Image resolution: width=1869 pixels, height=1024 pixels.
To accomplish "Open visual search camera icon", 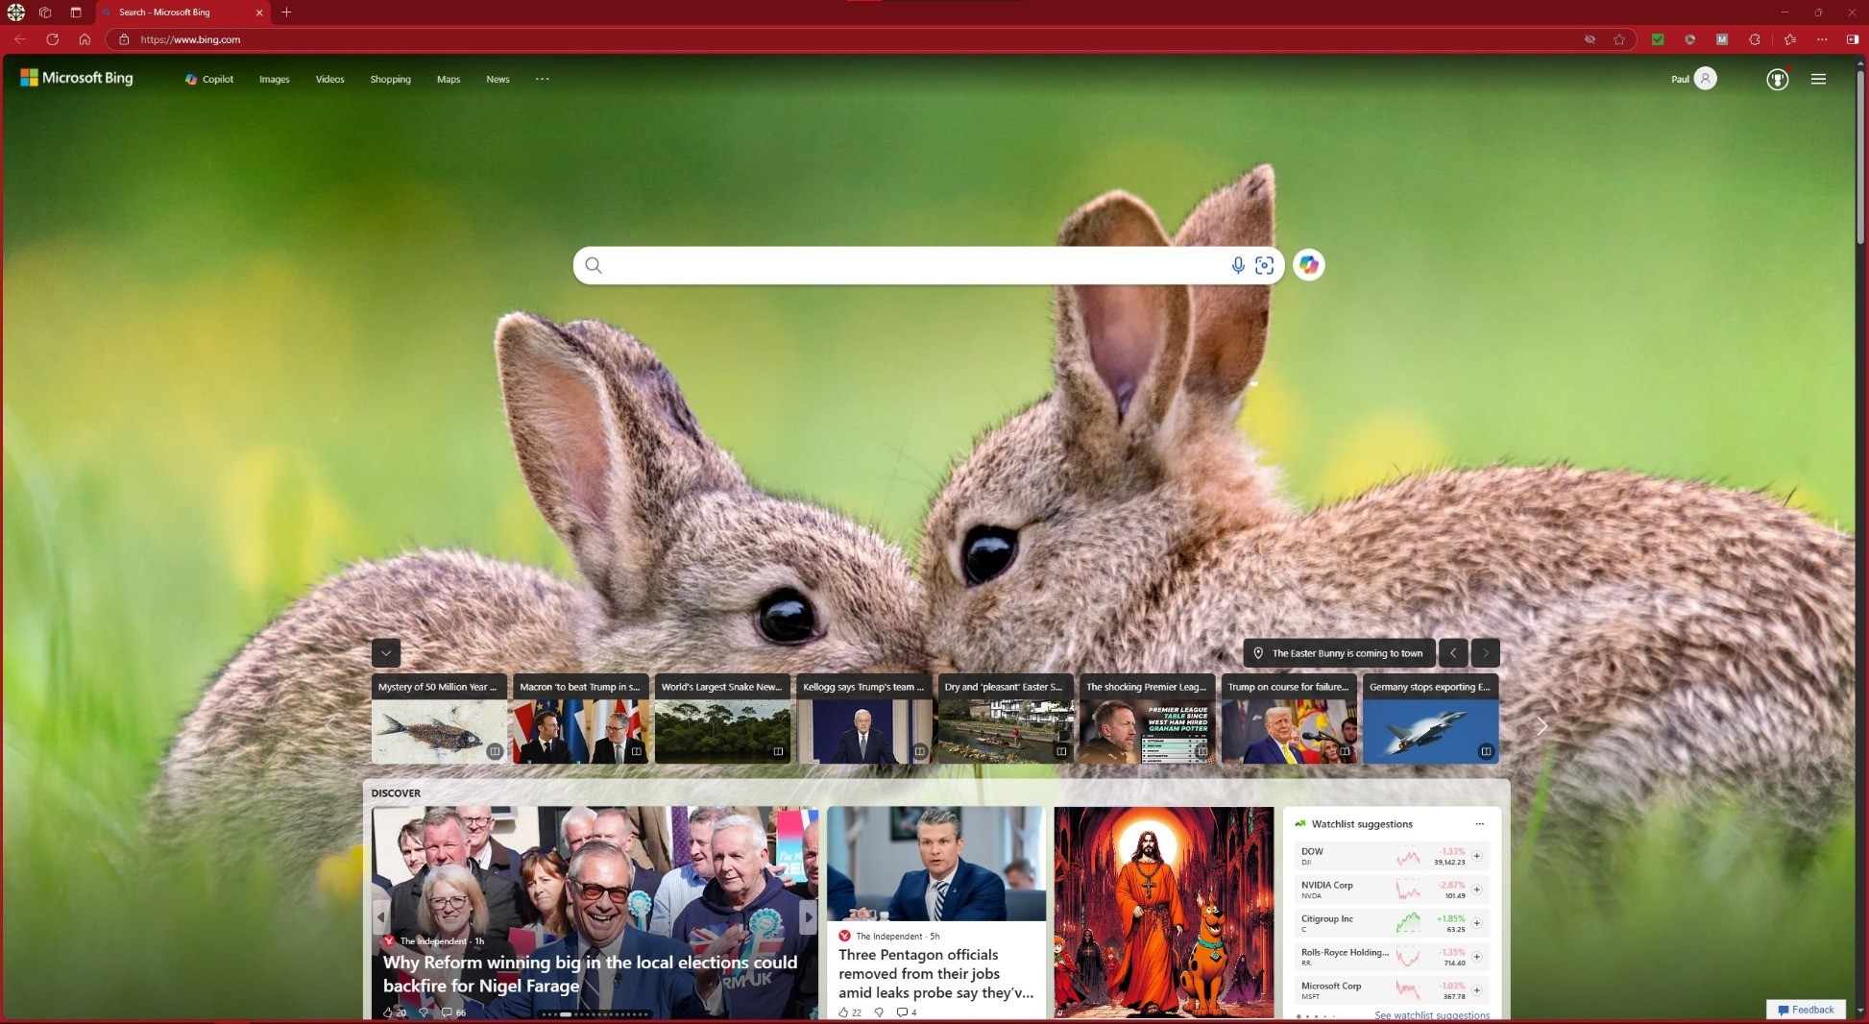I will point(1264,265).
